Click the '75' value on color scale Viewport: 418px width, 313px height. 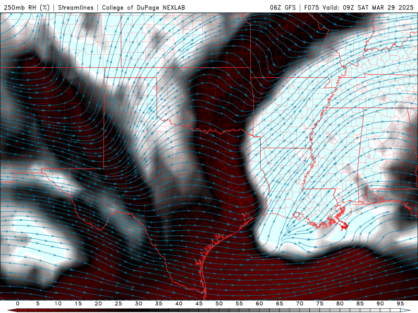point(320,304)
